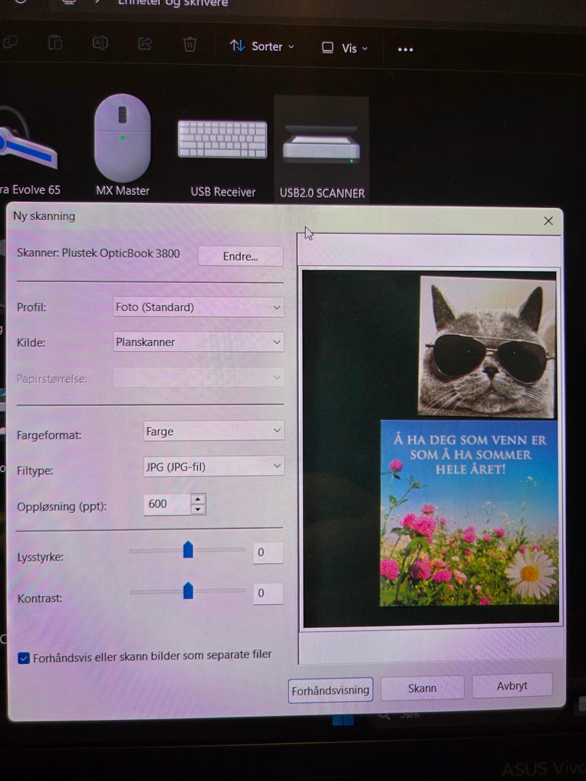Expand the Filtype dropdown showing JPG
Screen dimensions: 586x781
[x=214, y=467]
